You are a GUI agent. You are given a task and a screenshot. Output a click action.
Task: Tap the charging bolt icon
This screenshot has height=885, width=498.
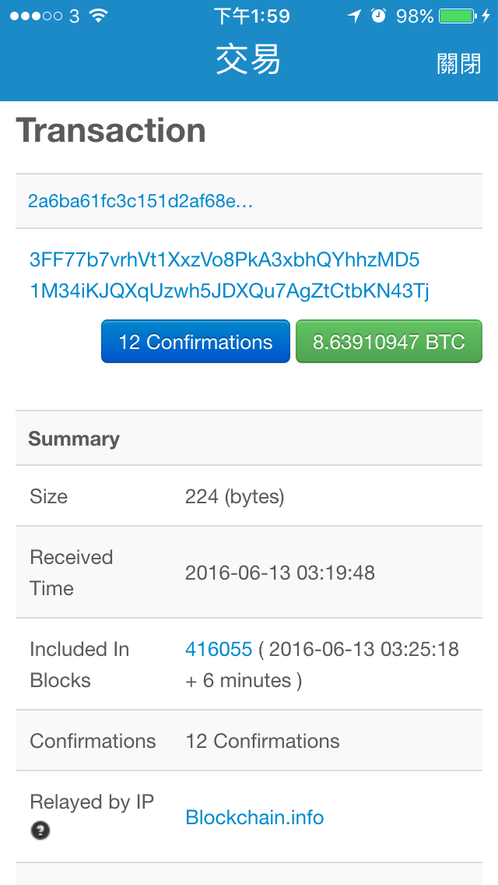pyautogui.click(x=486, y=16)
